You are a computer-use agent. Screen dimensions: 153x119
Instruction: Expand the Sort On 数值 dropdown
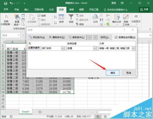95,49
